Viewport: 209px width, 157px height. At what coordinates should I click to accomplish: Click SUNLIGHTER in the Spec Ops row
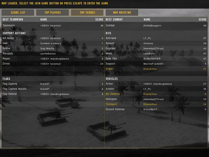click(x=152, y=59)
